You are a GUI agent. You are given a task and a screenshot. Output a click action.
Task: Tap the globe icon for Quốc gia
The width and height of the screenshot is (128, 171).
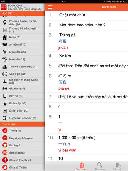tap(5, 74)
